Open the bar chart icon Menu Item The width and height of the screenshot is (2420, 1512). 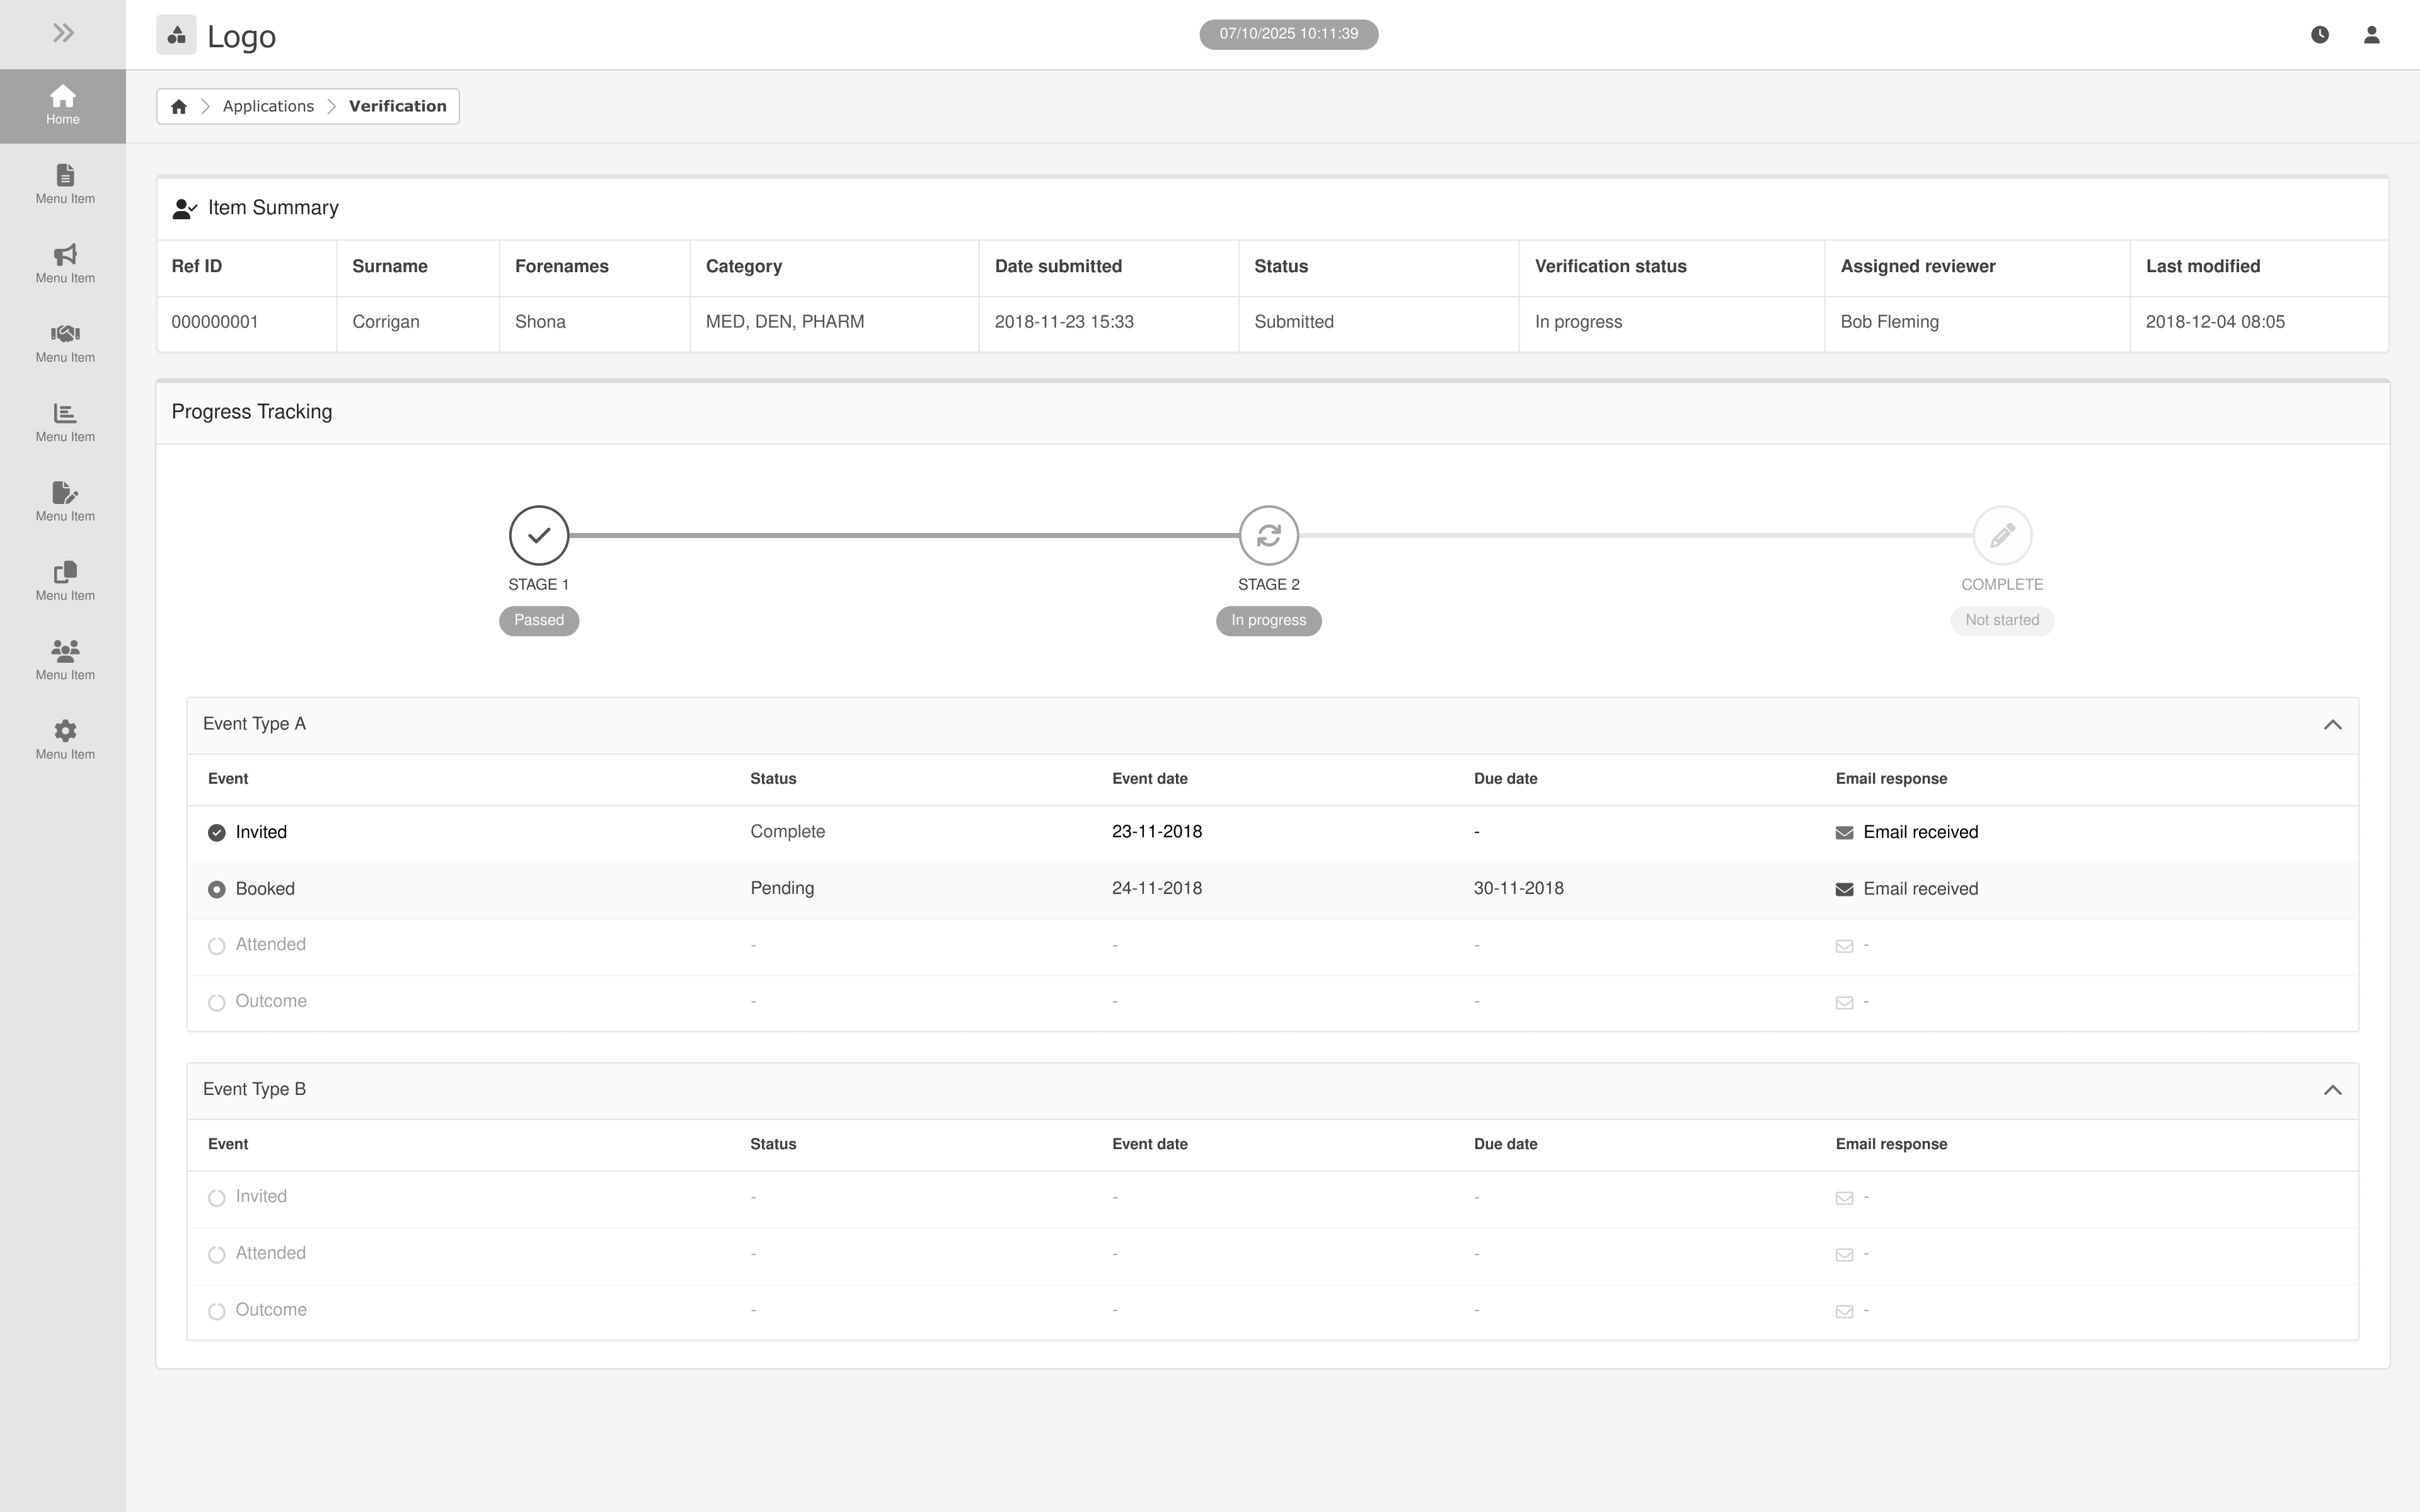pyautogui.click(x=65, y=422)
